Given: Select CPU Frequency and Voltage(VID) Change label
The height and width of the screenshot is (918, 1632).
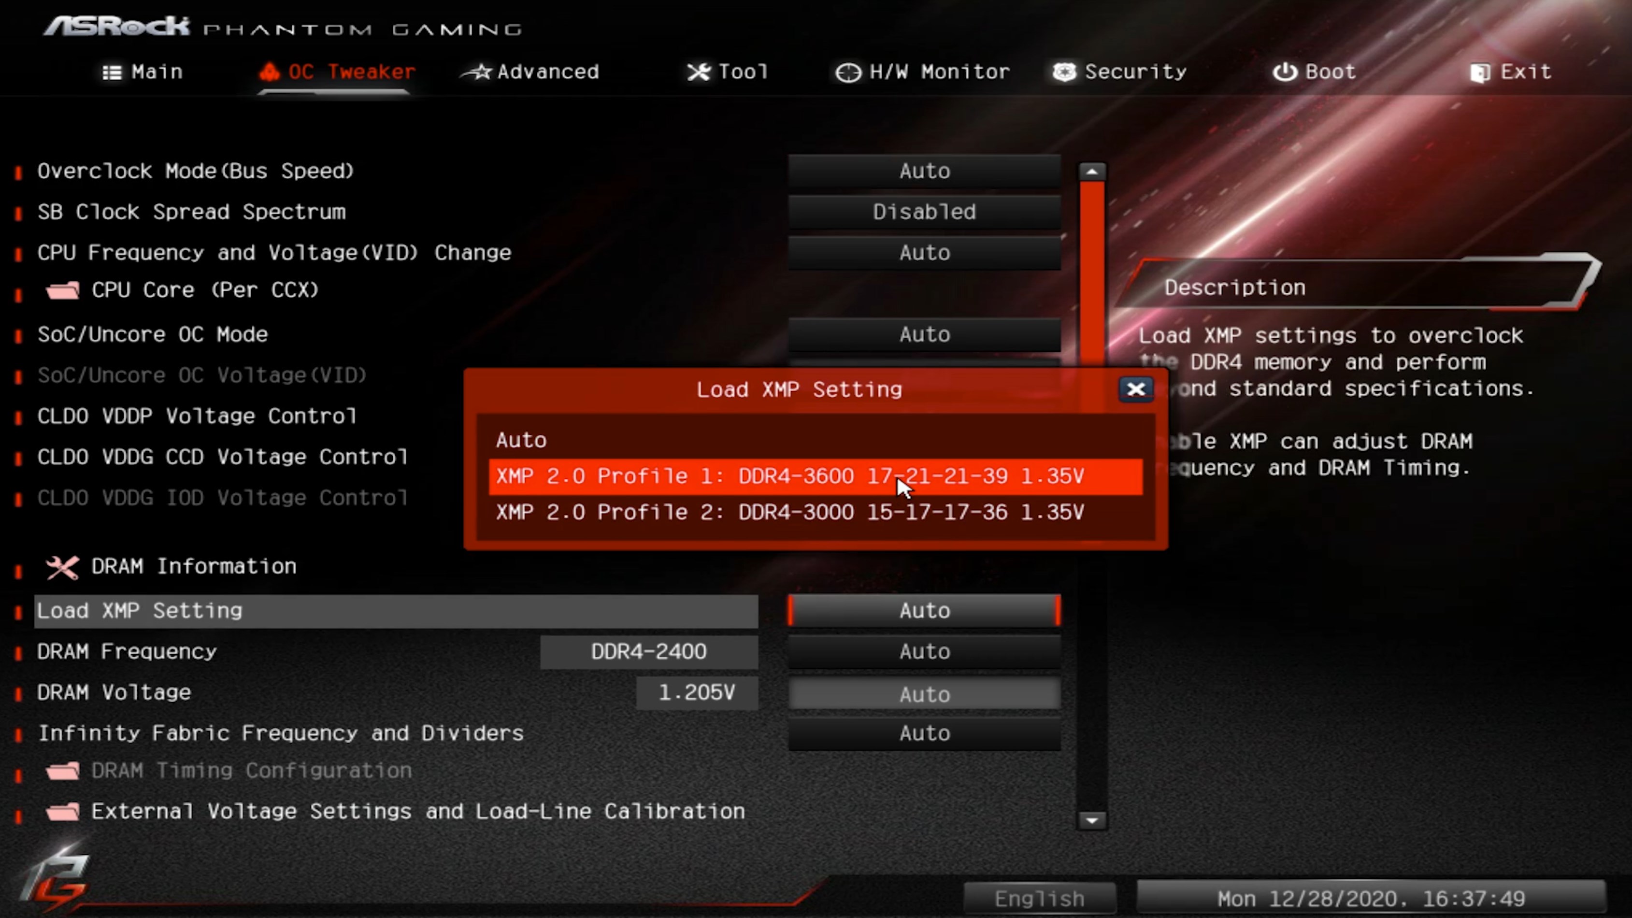Looking at the screenshot, I should click(x=274, y=253).
